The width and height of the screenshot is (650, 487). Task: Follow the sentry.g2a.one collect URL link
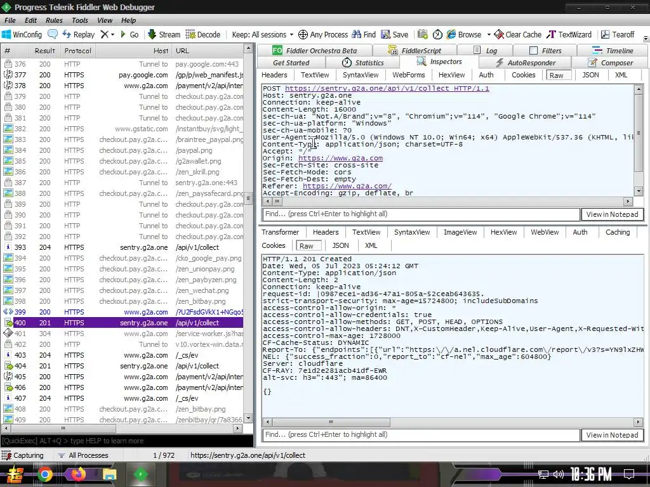pyautogui.click(x=387, y=88)
